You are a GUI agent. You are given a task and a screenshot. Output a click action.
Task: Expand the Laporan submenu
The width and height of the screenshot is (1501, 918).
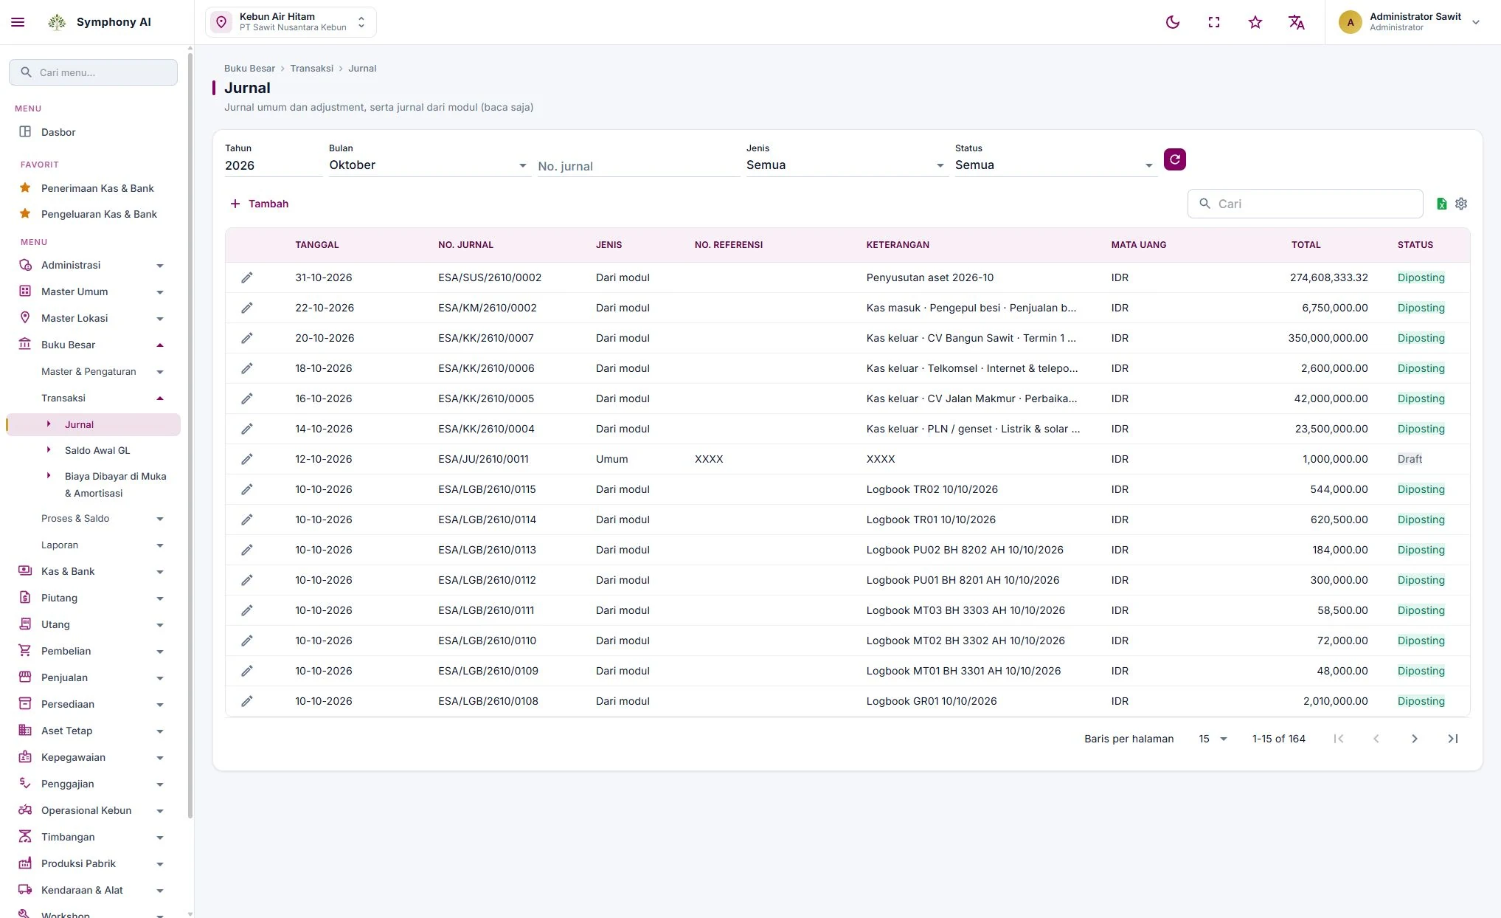(93, 545)
